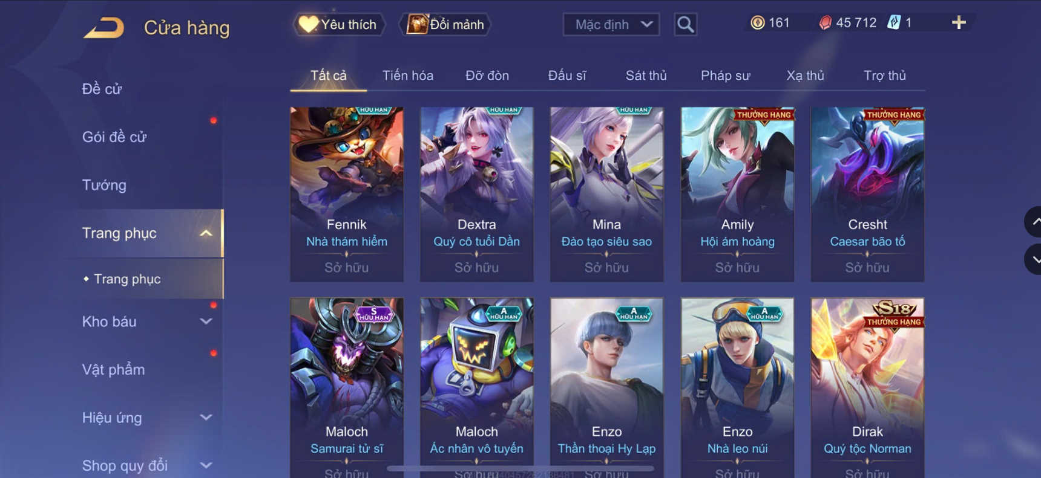Click the up arrow side button
The image size is (1041, 478).
point(1034,222)
